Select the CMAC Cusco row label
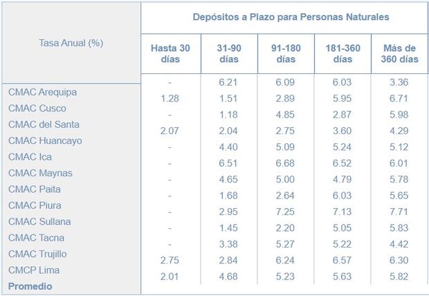429x296 pixels. tap(37, 109)
